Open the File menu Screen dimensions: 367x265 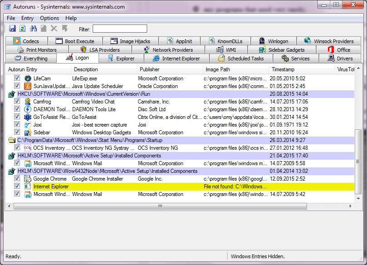[x=11, y=18]
